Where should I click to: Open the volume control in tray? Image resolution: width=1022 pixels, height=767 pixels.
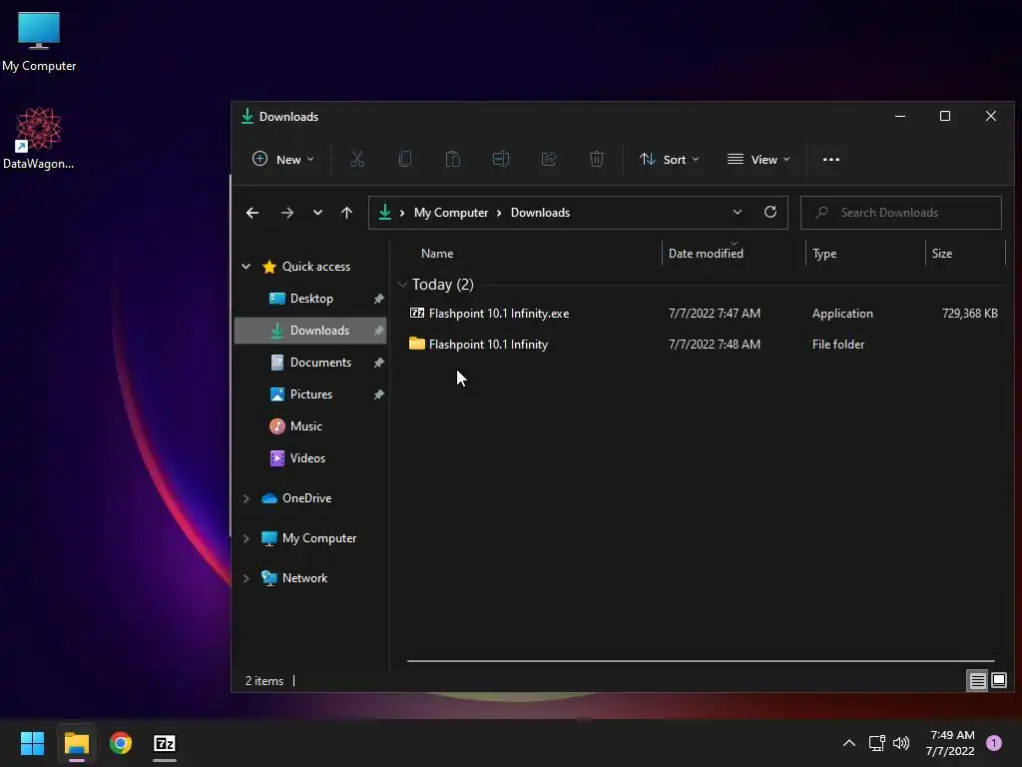tap(901, 743)
